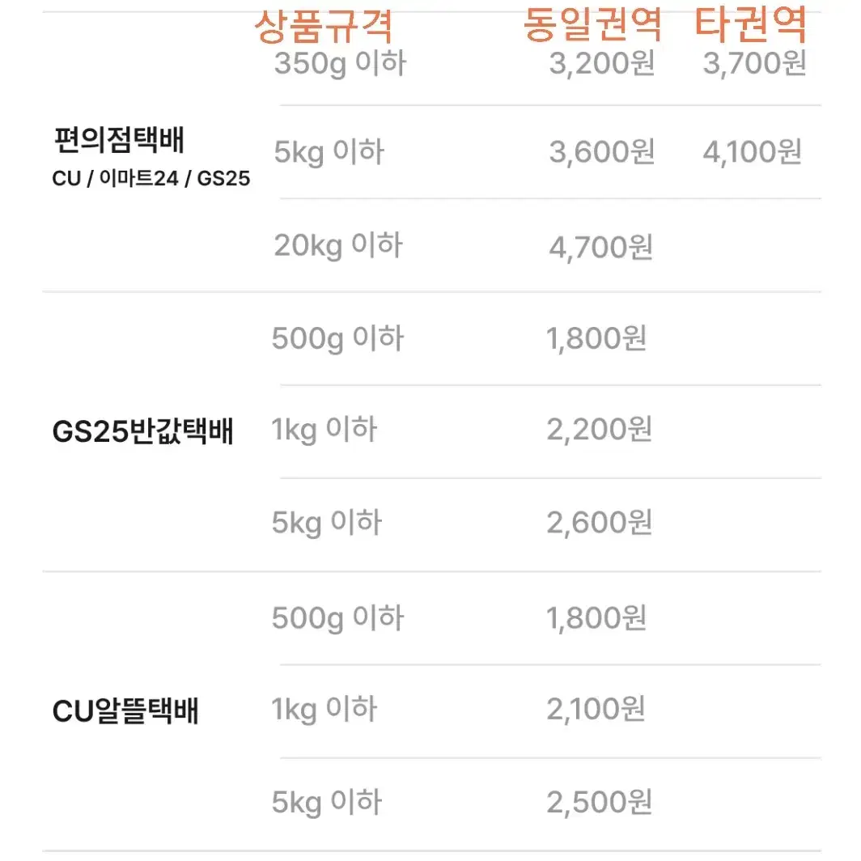861x861 pixels.
Task: Click the 3,200원 same-region price
Action: [x=602, y=62]
